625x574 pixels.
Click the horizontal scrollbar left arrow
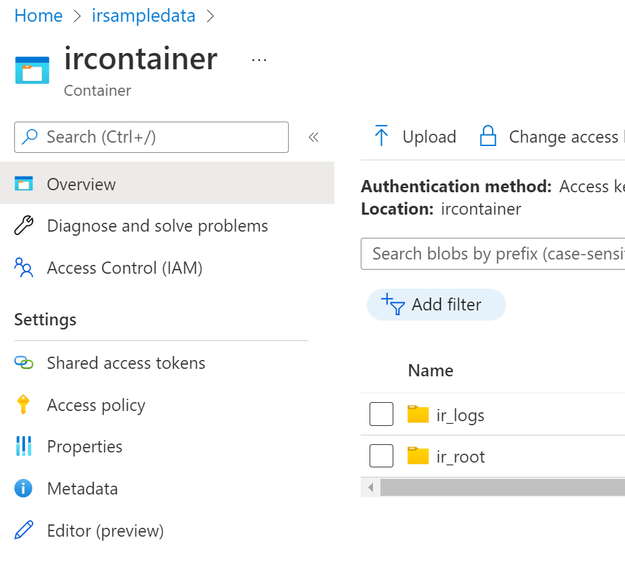(x=370, y=487)
